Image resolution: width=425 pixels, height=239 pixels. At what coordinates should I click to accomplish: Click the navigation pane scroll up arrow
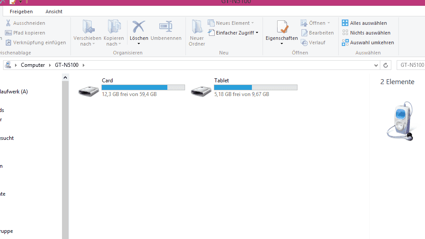[x=65, y=77]
